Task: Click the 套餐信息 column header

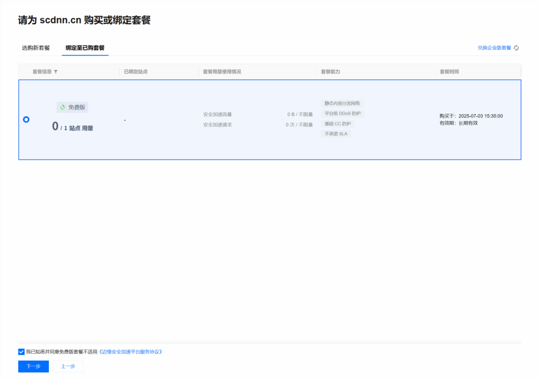Action: click(x=42, y=72)
